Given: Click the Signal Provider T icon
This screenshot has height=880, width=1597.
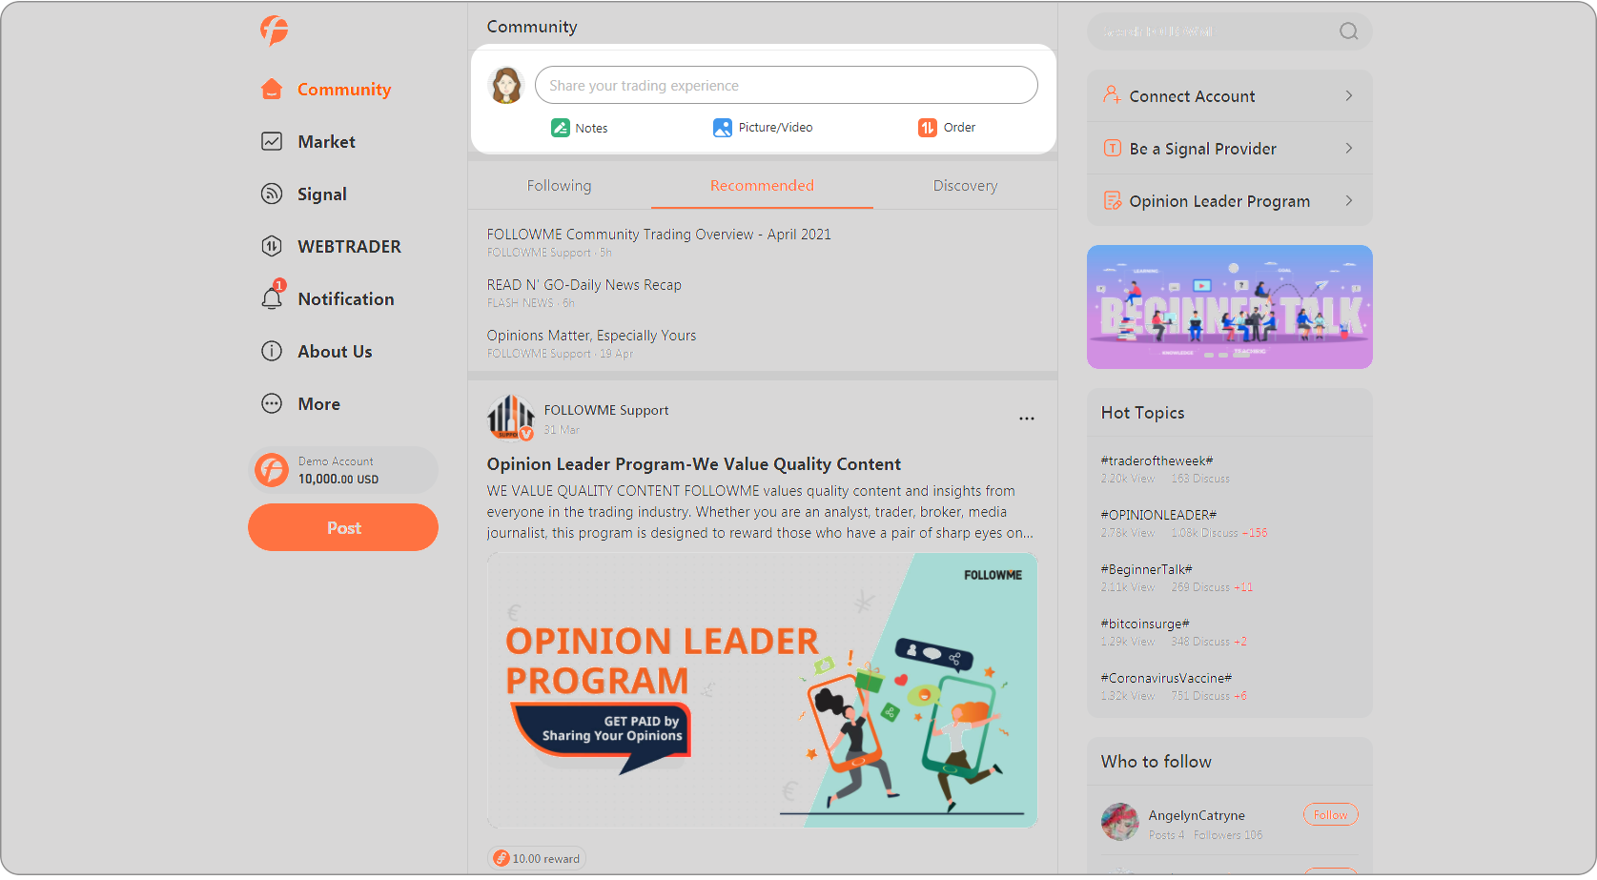Looking at the screenshot, I should coord(1112,148).
